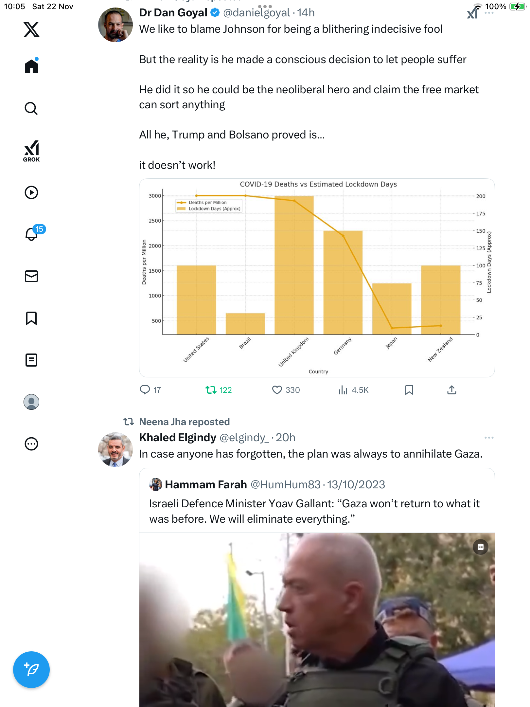530x707 pixels.
Task: Toggle repost on Dr Dan Goyal's post
Action: click(211, 390)
